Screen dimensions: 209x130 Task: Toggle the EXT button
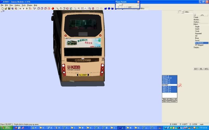point(196,69)
